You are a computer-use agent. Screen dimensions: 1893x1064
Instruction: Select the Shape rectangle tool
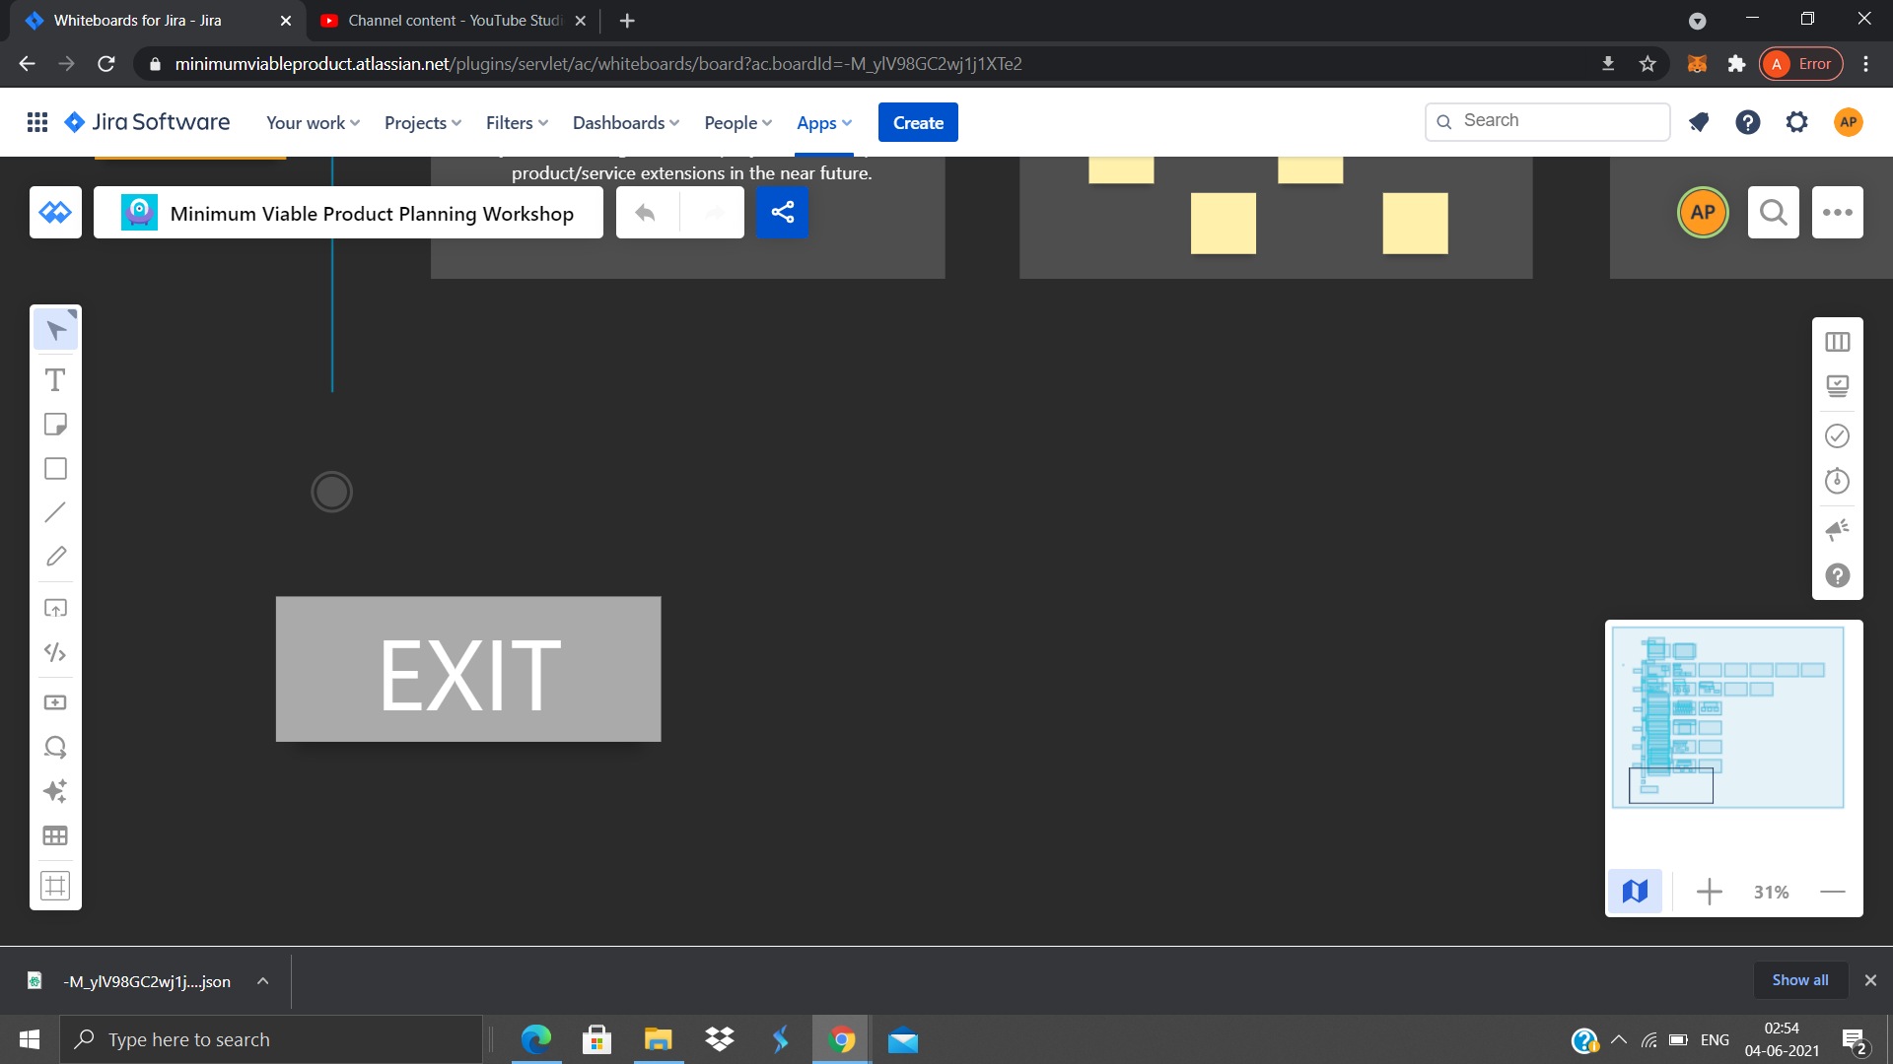click(x=55, y=469)
